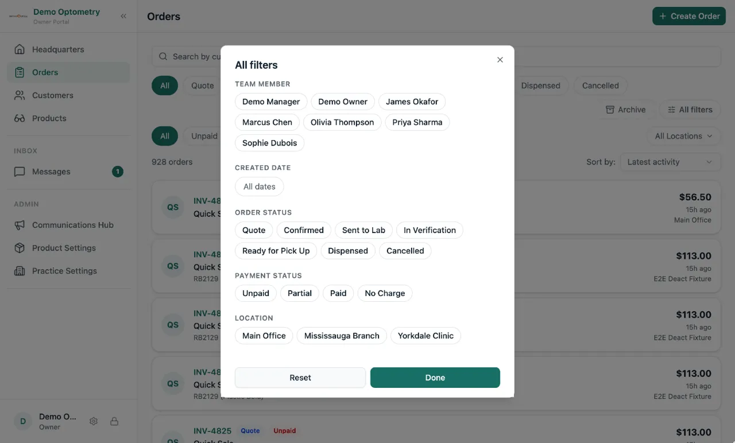Viewport: 735px width, 443px height.
Task: Select the Dispensed tab behind the dialog
Action: [540, 86]
